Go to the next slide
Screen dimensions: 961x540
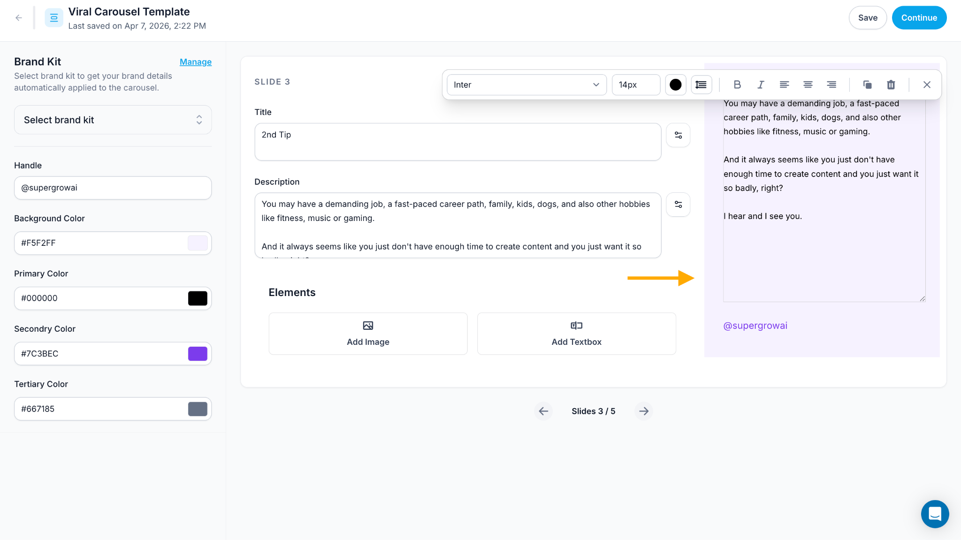pos(644,411)
